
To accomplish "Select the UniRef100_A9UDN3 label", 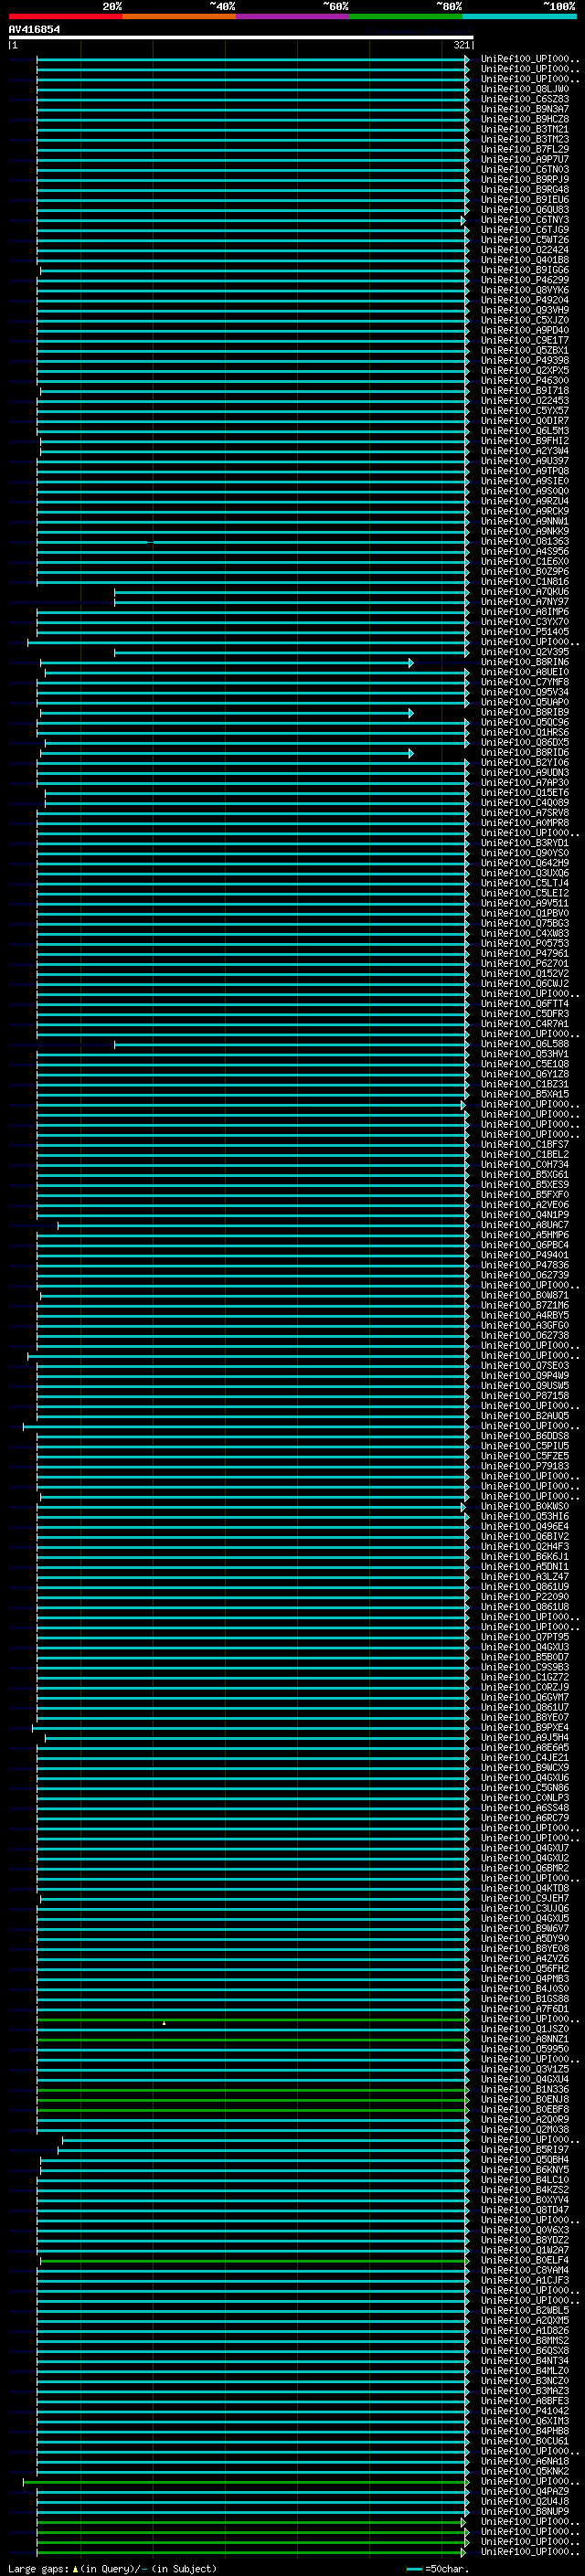I will coord(525,773).
